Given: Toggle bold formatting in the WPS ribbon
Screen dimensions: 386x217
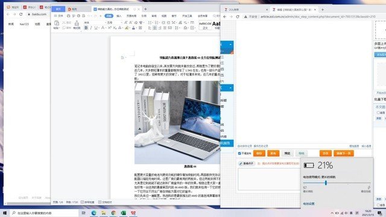Looking at the screenshot, I should point(86,28).
